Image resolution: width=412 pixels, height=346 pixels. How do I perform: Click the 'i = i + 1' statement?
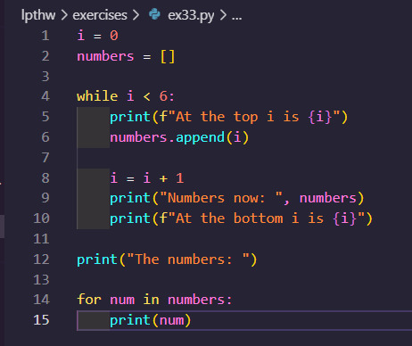(x=147, y=178)
